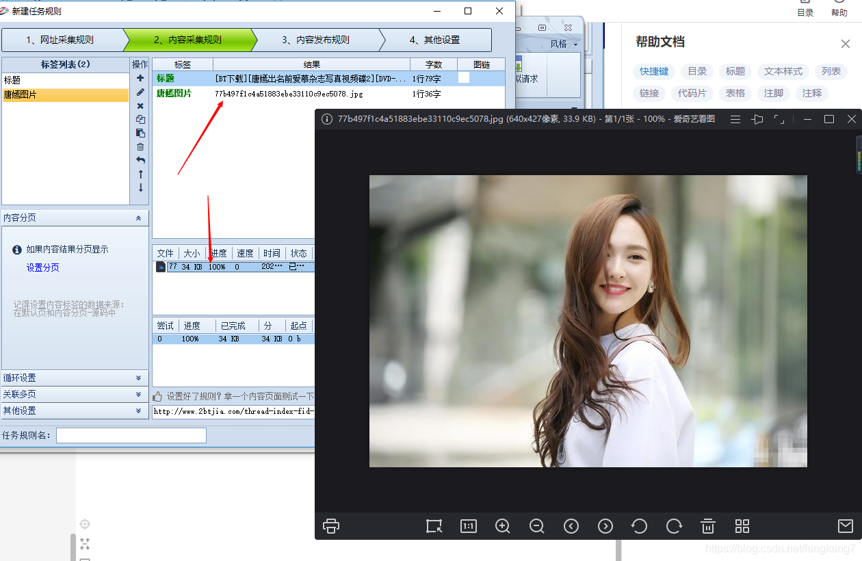Screen dimensions: 862x561
Task: Expand the 关联多页 section
Action: pos(75,394)
